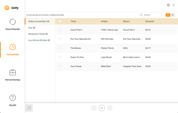Screen dimensions: 178x113
Task: Play the previous track
Action: tap(94, 108)
